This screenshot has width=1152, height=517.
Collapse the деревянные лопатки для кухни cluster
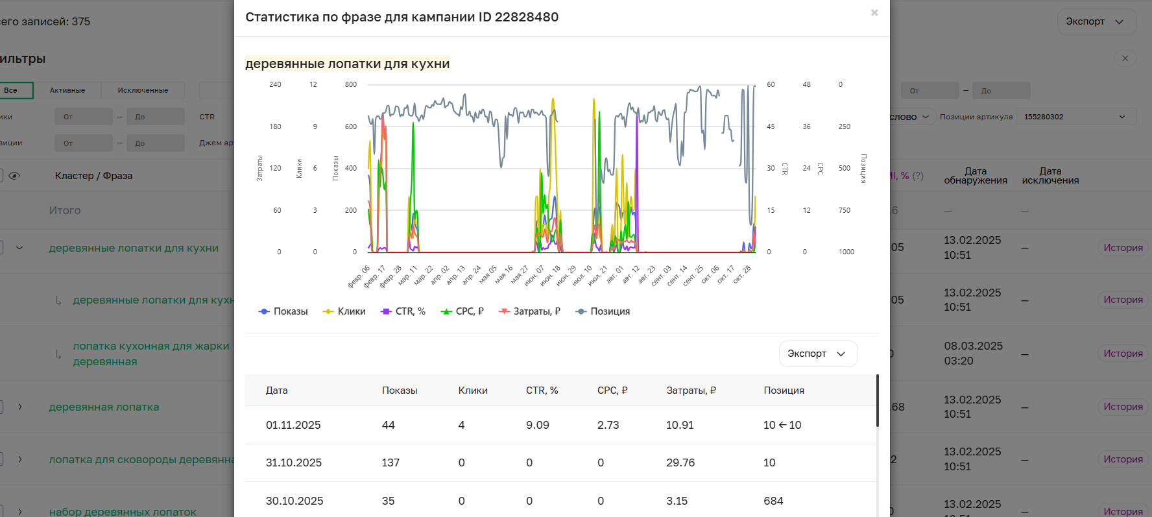[19, 248]
